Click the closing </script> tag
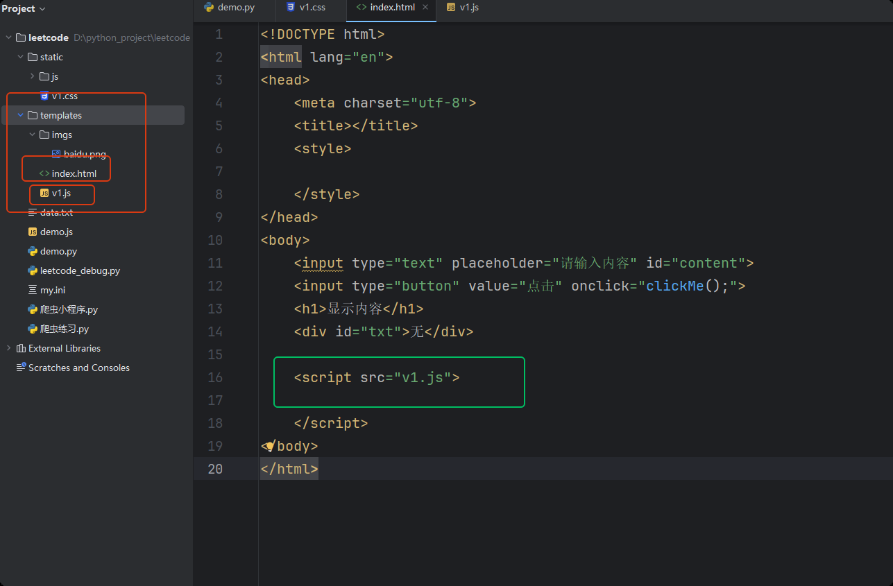The width and height of the screenshot is (893, 586). point(331,423)
